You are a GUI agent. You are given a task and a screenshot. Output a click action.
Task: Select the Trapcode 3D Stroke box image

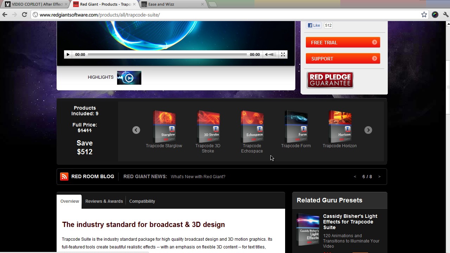click(x=208, y=126)
